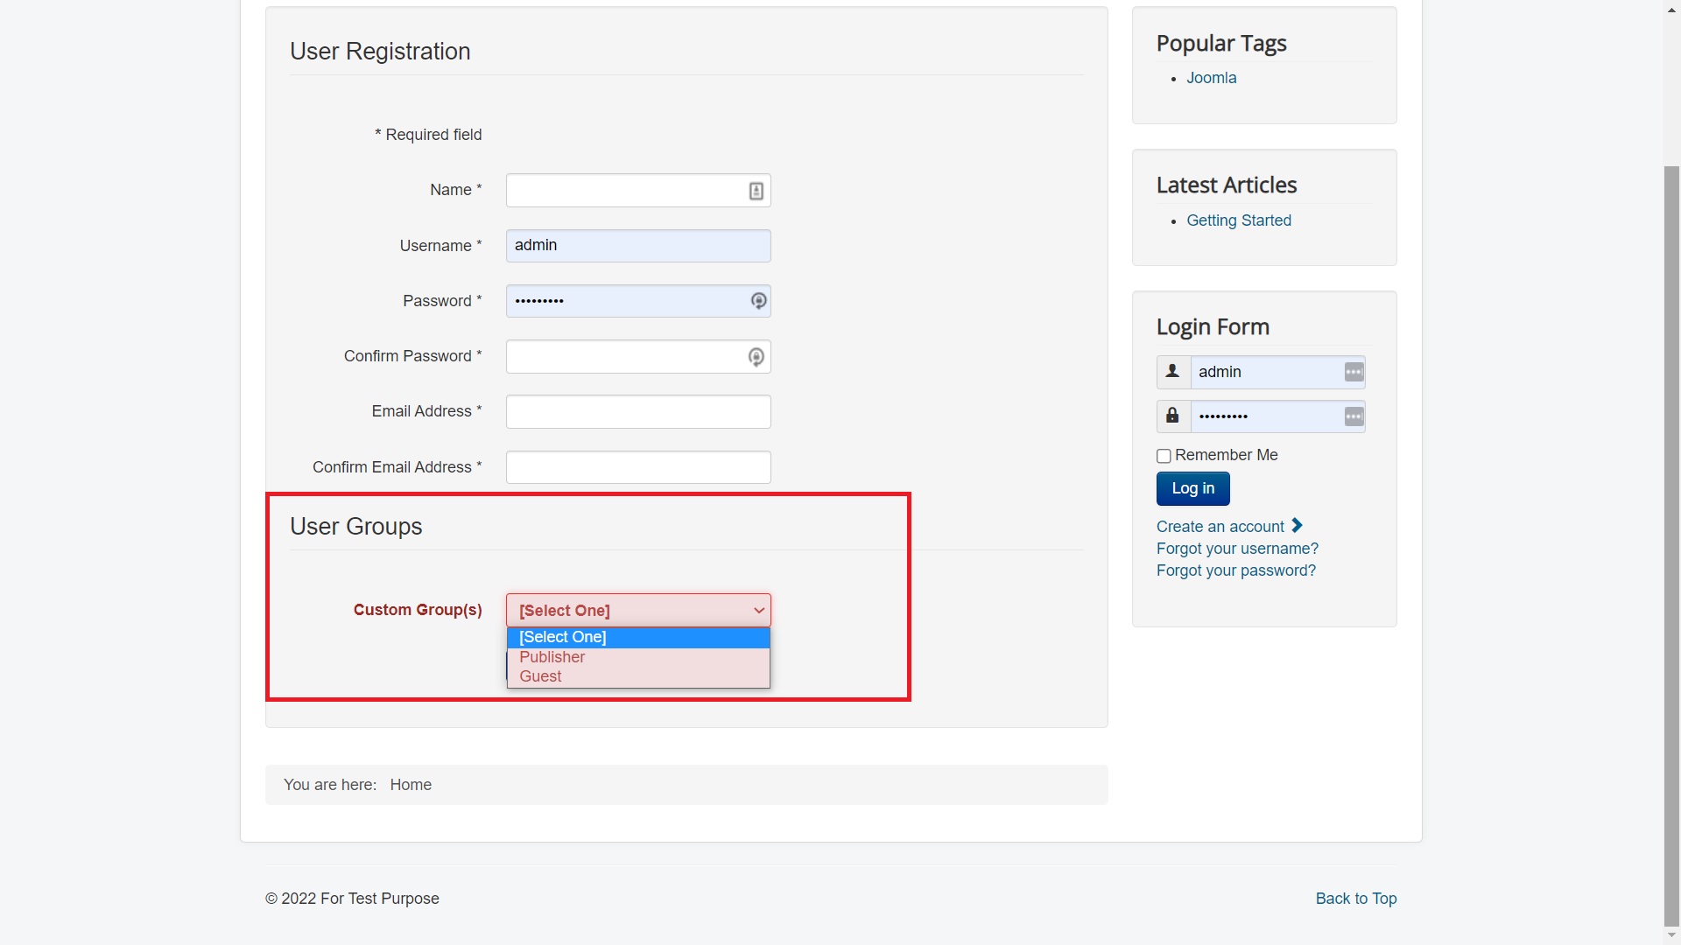This screenshot has width=1681, height=945.
Task: Enable the Remember Me checkbox
Action: click(1164, 456)
